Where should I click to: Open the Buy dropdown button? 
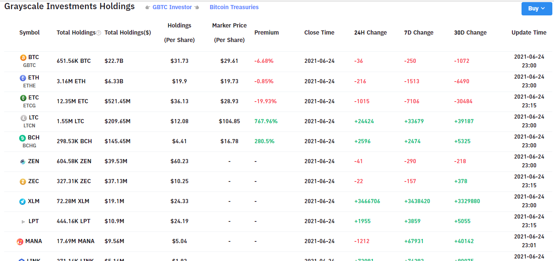[x=537, y=8]
